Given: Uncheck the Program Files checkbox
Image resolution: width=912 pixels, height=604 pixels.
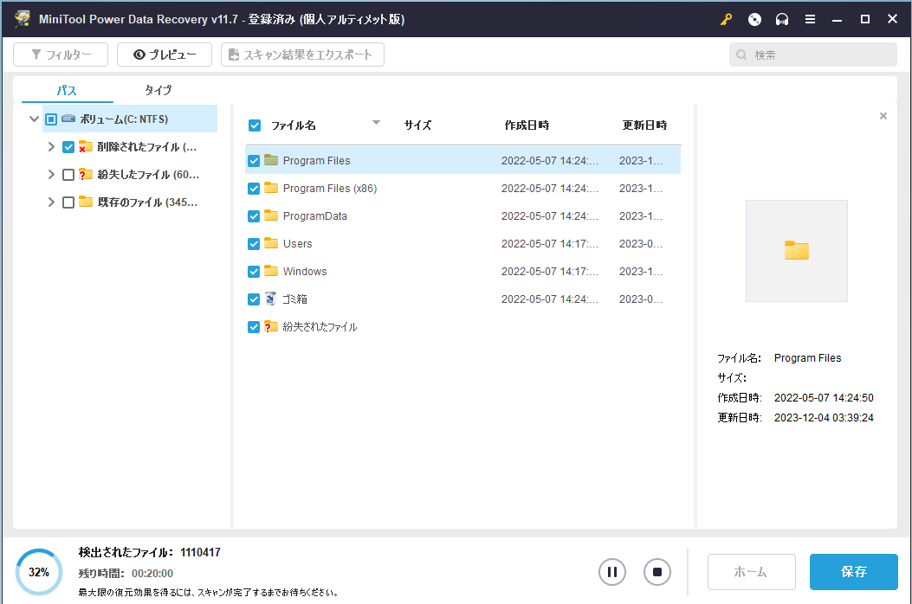Looking at the screenshot, I should (x=254, y=161).
